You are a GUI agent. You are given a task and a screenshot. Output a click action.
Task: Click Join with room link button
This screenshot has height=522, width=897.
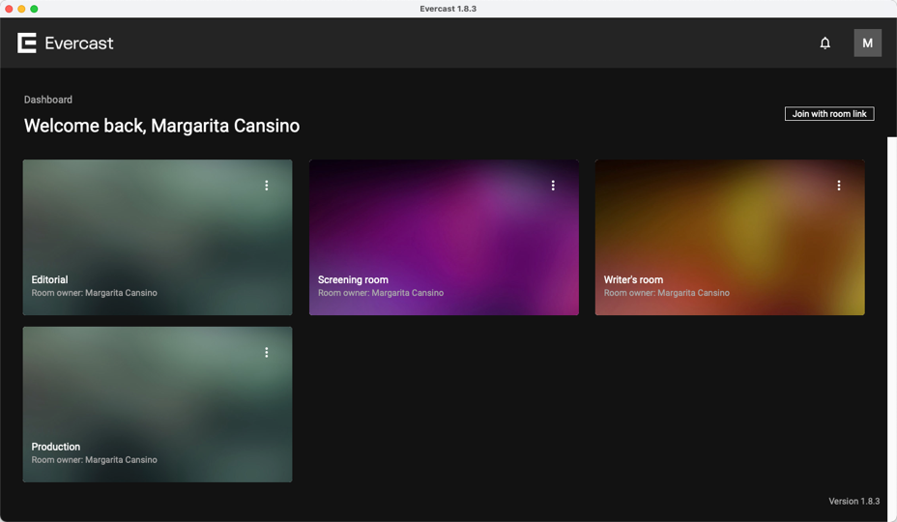pyautogui.click(x=829, y=114)
